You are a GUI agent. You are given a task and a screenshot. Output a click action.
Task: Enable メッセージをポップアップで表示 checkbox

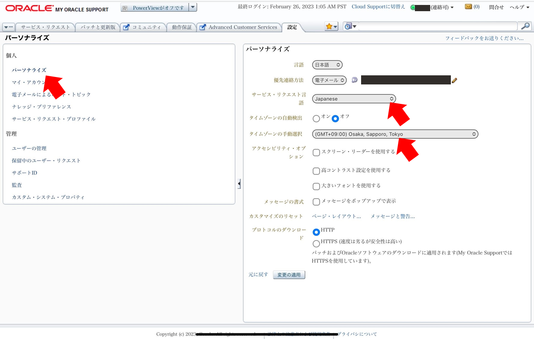316,202
